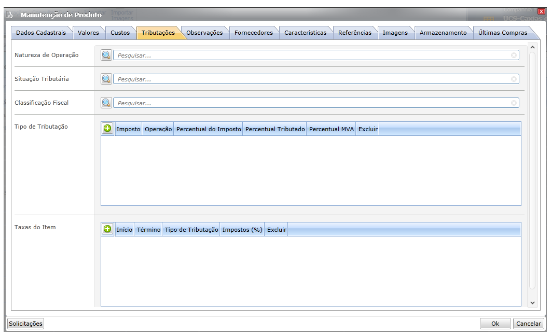The height and width of the screenshot is (335, 551).
Task: Click the Solicitações button
Action: pyautogui.click(x=25, y=324)
